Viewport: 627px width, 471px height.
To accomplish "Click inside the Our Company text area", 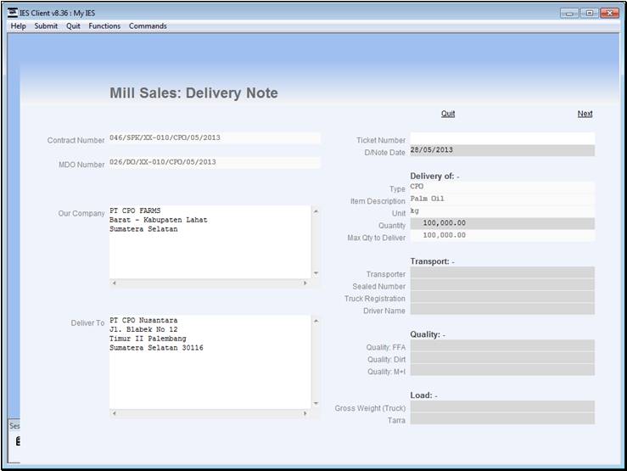I will [x=210, y=242].
